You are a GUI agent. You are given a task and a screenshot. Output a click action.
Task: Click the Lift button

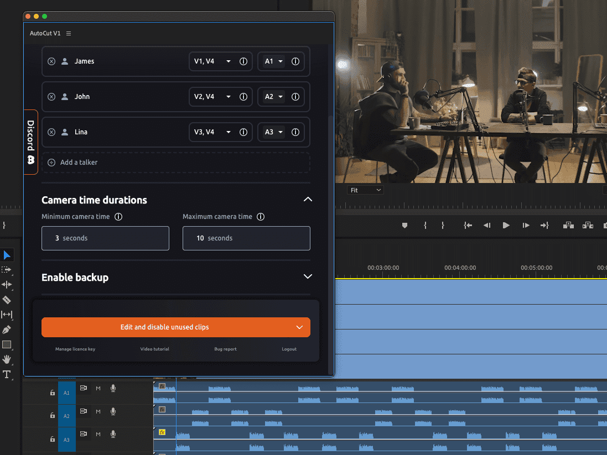pos(568,226)
